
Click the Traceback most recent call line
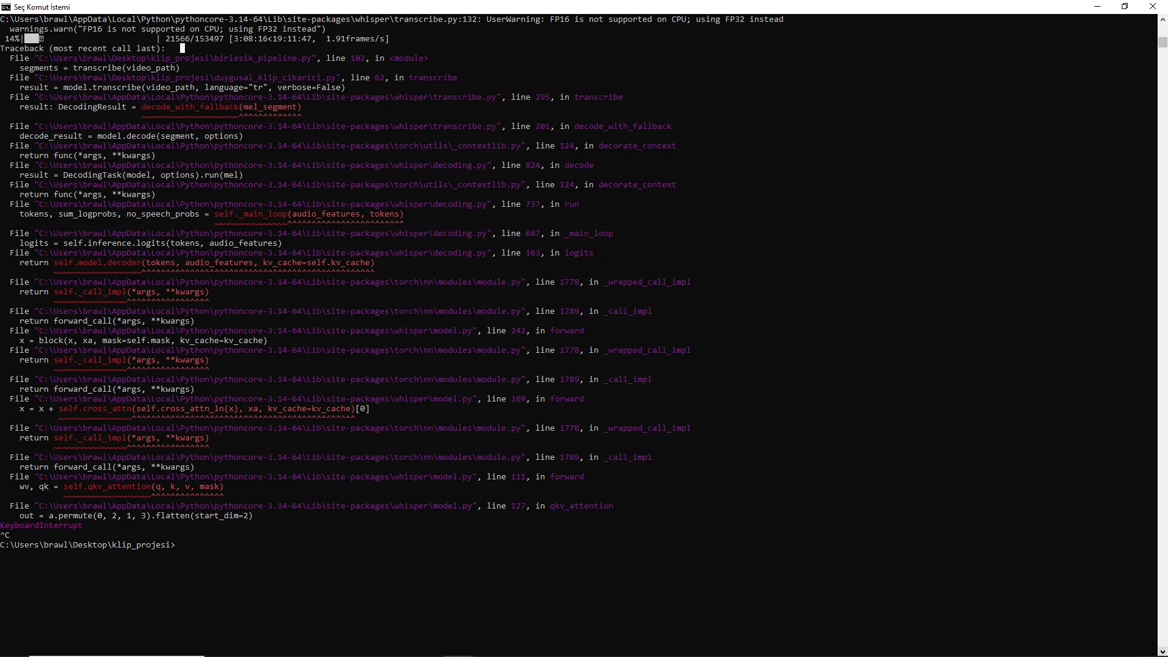83,48
